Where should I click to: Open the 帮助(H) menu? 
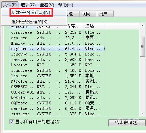[66, 5]
